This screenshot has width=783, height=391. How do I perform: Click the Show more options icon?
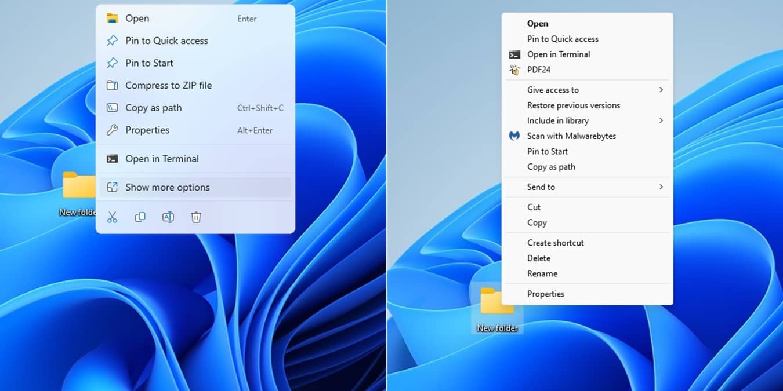(x=112, y=187)
